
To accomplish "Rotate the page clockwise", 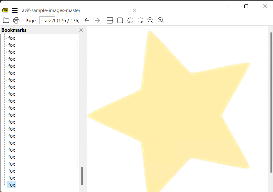I will coord(140,20).
